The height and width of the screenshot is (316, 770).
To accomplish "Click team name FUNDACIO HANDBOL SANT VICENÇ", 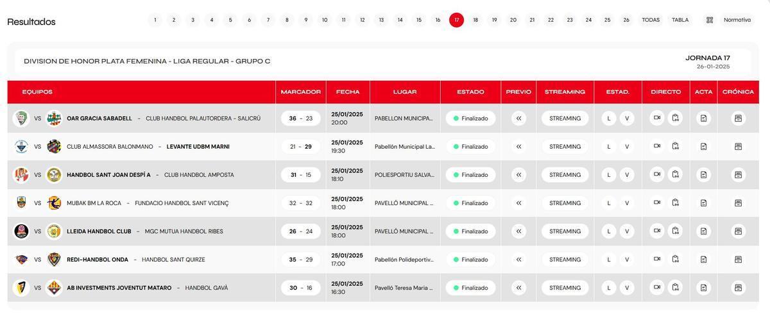I will point(182,203).
